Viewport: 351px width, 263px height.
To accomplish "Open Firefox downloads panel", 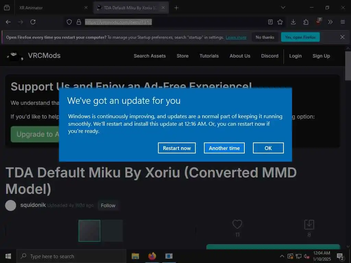I will [x=293, y=22].
